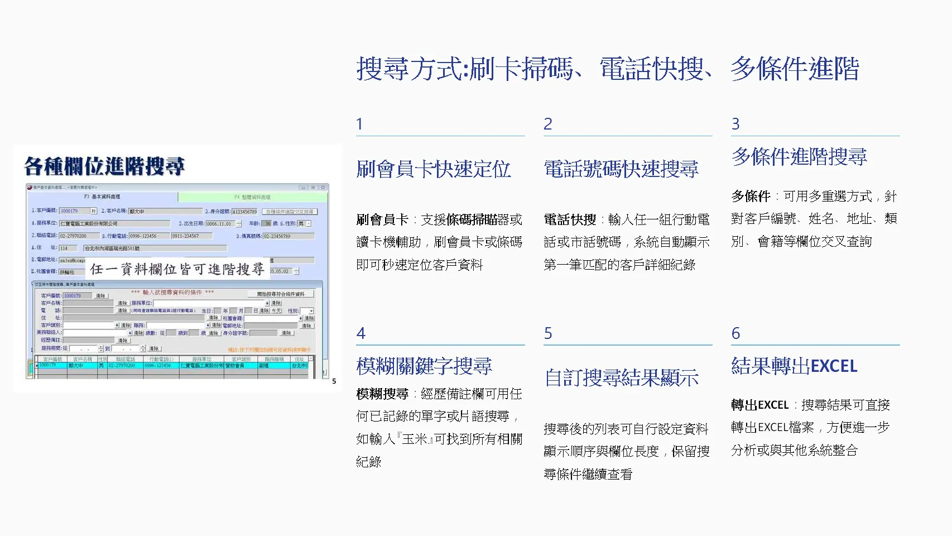The image size is (952, 536).
Task: Select the result row for 鄭大中
Action: [76, 365]
